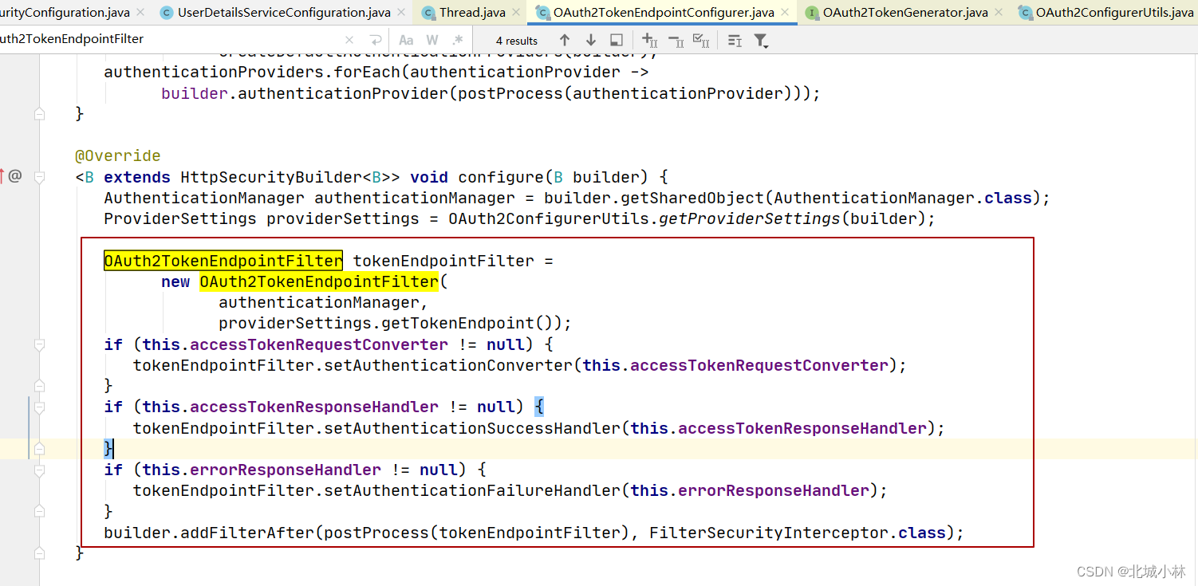Close the Thread.java tab
This screenshot has height=586, width=1198.
point(516,13)
